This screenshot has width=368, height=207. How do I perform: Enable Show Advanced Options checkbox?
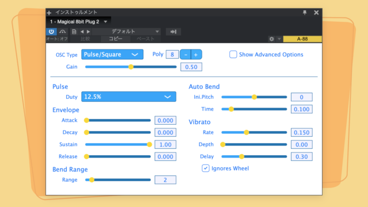(233, 55)
